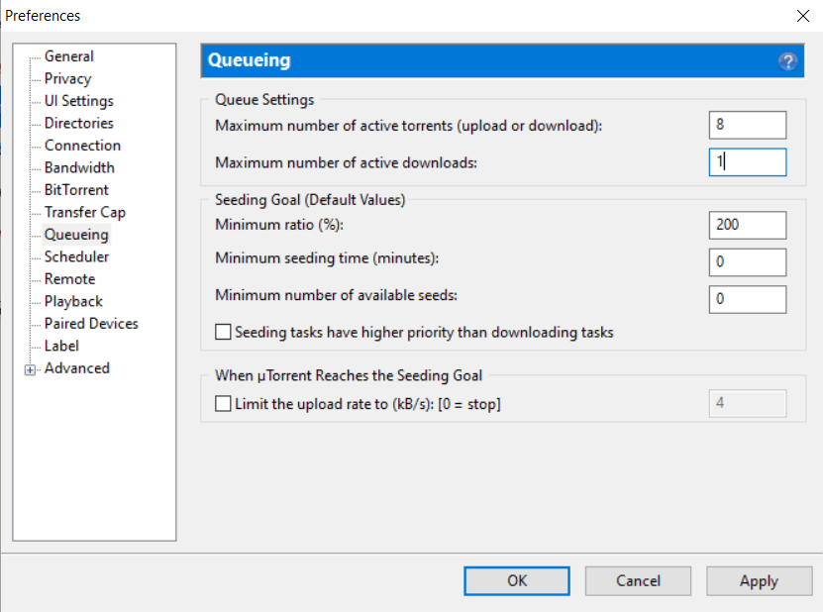Select General in the preferences tree
Image resolution: width=823 pixels, height=612 pixels.
pos(68,56)
